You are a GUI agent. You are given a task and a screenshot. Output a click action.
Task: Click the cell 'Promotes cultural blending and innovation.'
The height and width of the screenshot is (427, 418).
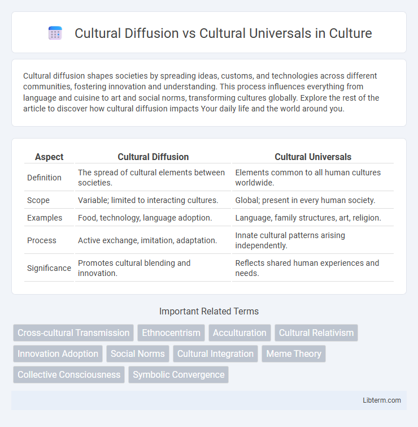point(153,268)
